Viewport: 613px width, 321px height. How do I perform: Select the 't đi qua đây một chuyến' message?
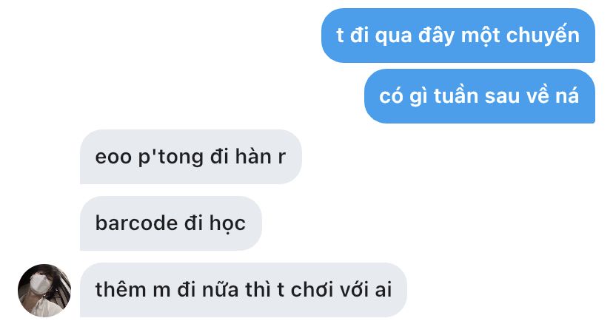pos(458,36)
